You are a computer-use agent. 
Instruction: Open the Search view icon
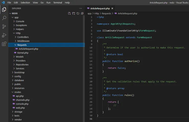coord(4,18)
